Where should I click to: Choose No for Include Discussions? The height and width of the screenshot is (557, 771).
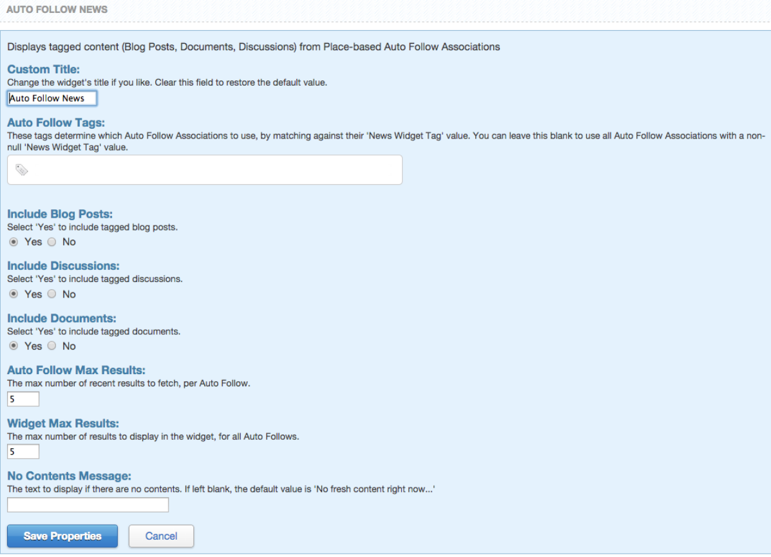pyautogui.click(x=52, y=294)
